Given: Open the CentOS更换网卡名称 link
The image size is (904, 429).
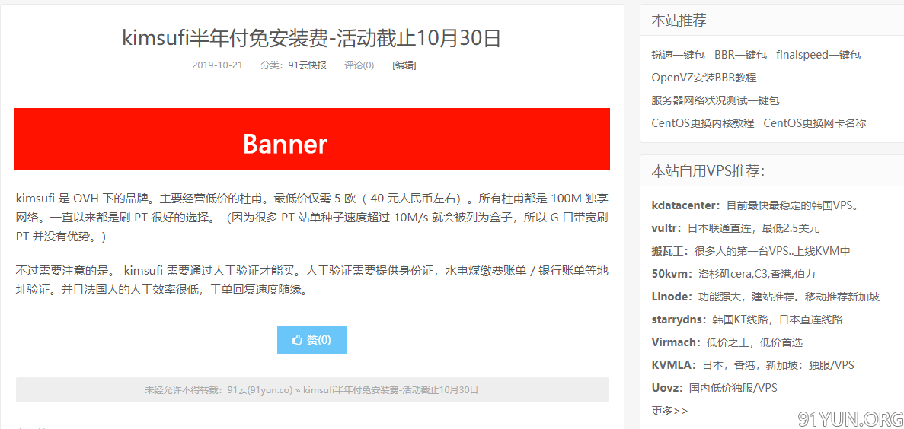Looking at the screenshot, I should [815, 123].
